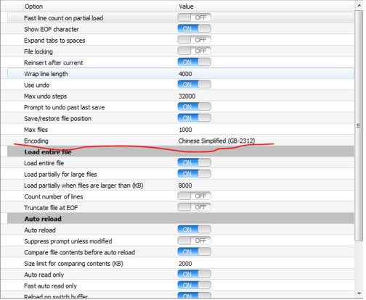
Task: Turn off Save/restore file position
Action: point(194,118)
